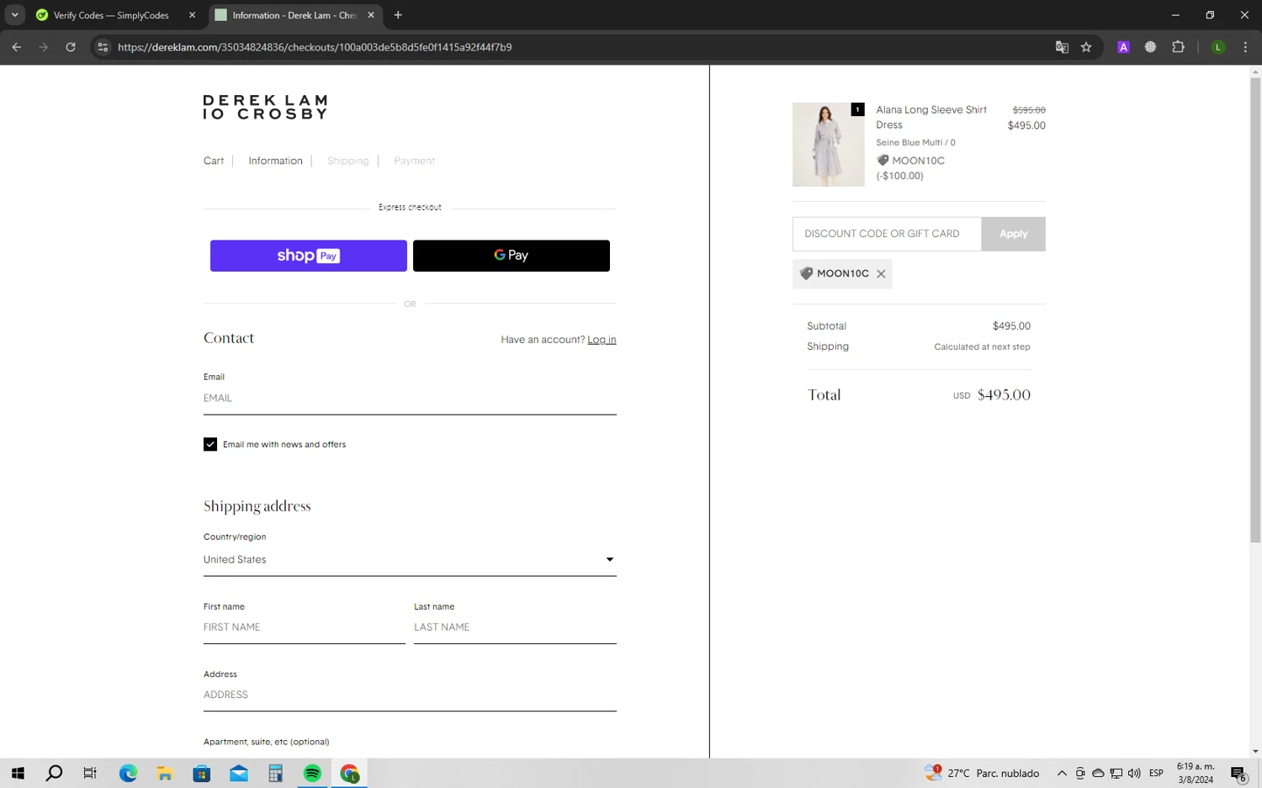
Task: Open the purple A extension
Action: pyautogui.click(x=1123, y=47)
